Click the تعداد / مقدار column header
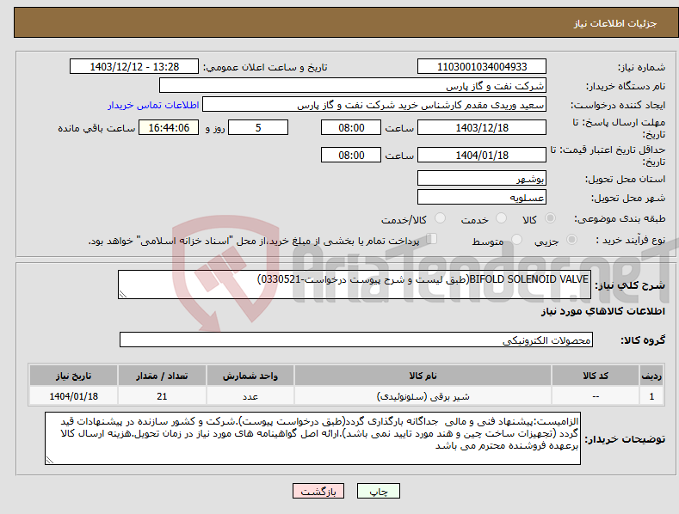Image resolution: width=679 pixels, height=514 pixels. pyautogui.click(x=162, y=376)
